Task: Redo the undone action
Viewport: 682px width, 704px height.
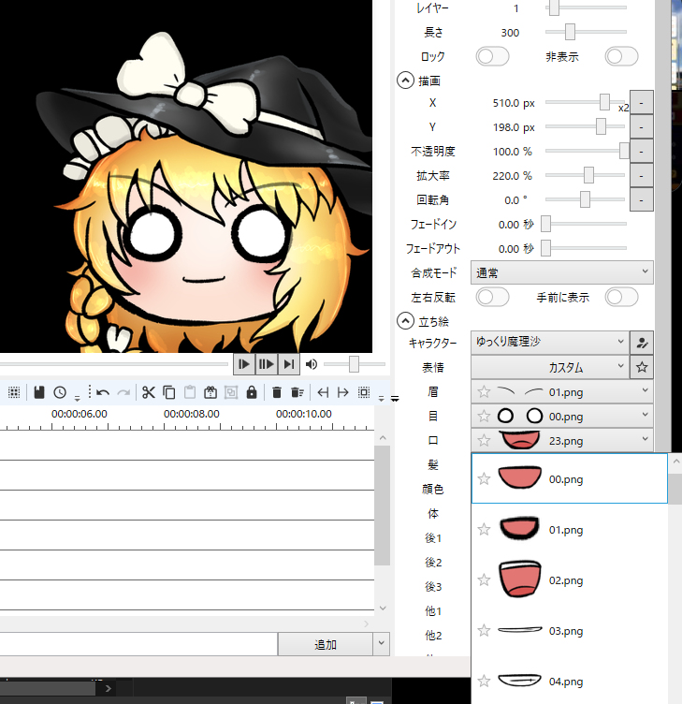Action: (x=123, y=393)
